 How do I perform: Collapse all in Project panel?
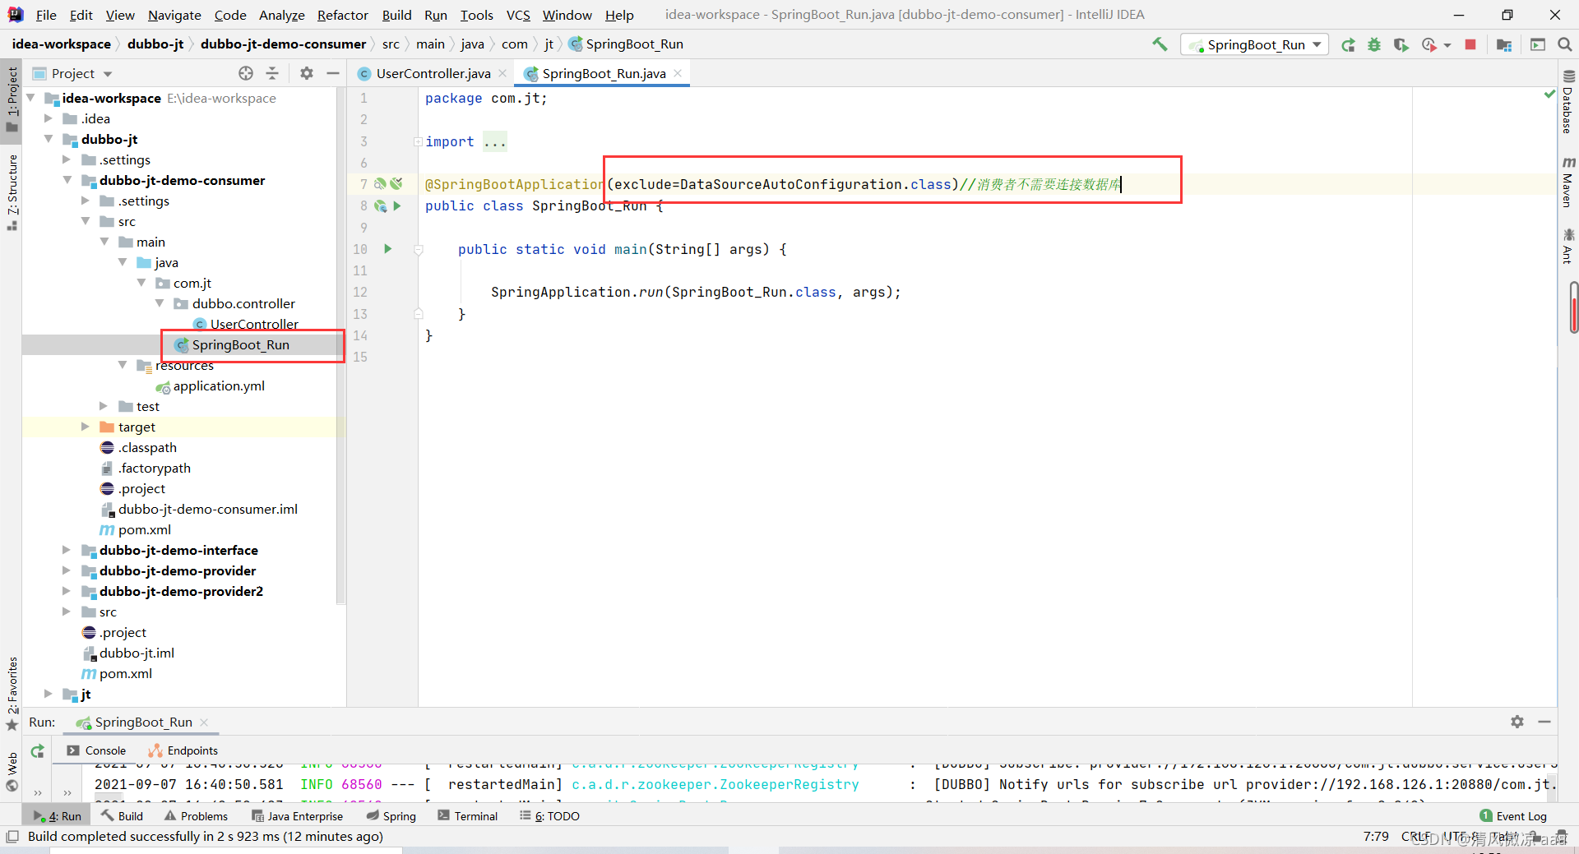(x=272, y=73)
